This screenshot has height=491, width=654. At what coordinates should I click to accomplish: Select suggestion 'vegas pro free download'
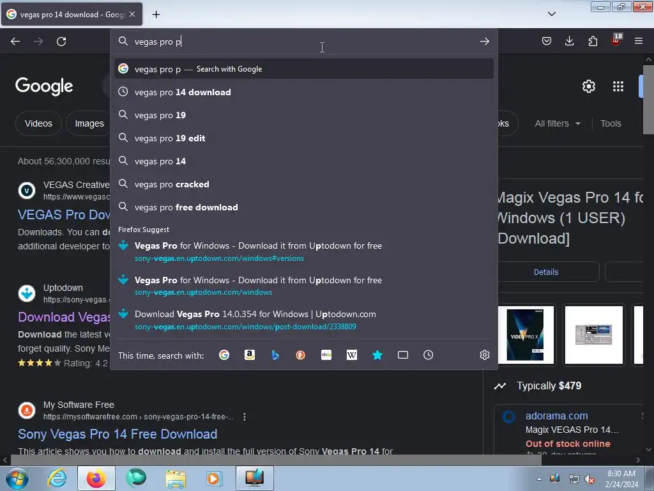pyautogui.click(x=304, y=207)
